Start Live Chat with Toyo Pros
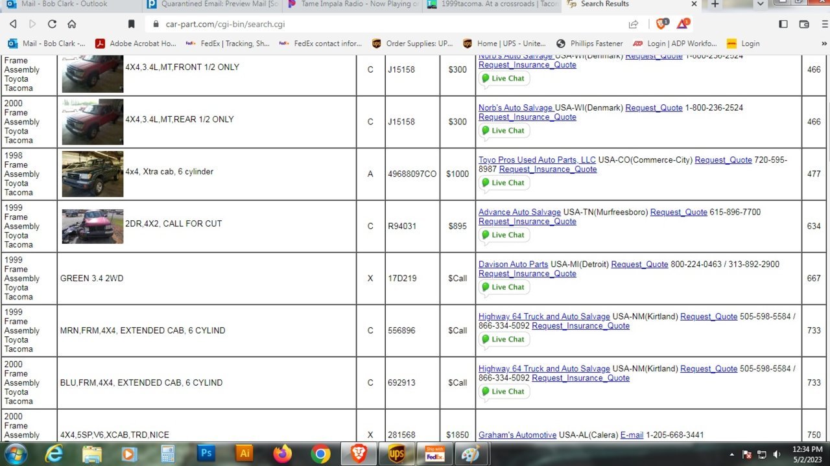The width and height of the screenshot is (830, 466). click(504, 183)
